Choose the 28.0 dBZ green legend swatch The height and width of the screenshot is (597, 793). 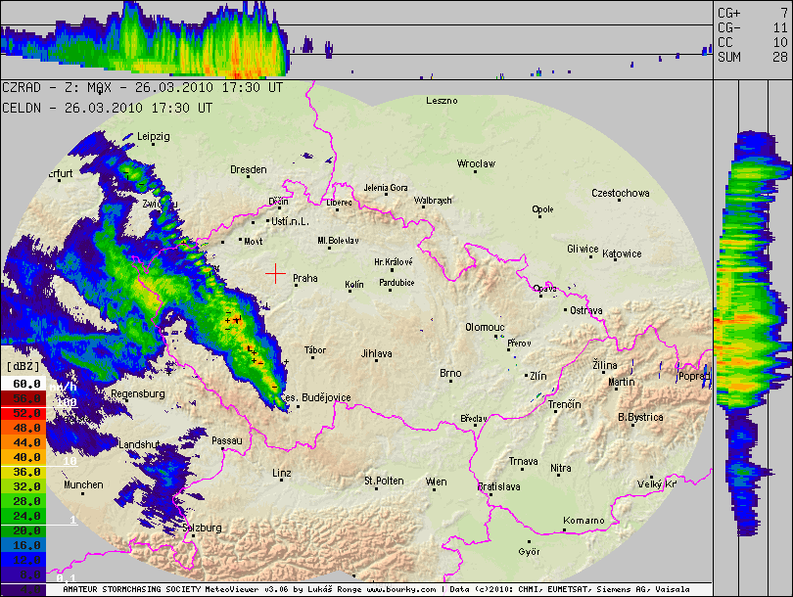pos(23,501)
